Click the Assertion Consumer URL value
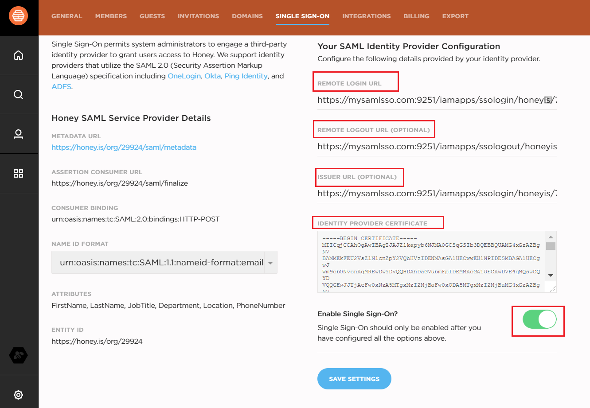The height and width of the screenshot is (408, 590). pyautogui.click(x=120, y=183)
